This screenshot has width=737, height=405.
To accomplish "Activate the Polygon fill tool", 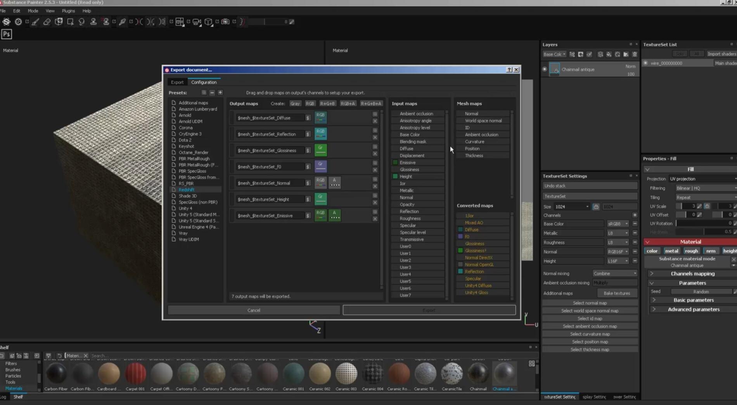I will coord(70,22).
